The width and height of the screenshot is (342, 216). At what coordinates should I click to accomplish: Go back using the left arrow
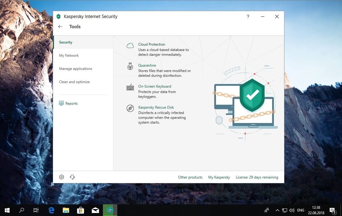pos(60,27)
